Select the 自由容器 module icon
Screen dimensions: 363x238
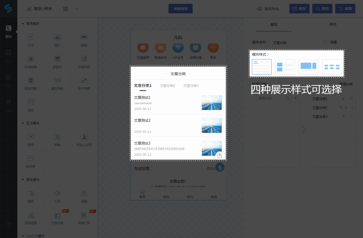30,59
